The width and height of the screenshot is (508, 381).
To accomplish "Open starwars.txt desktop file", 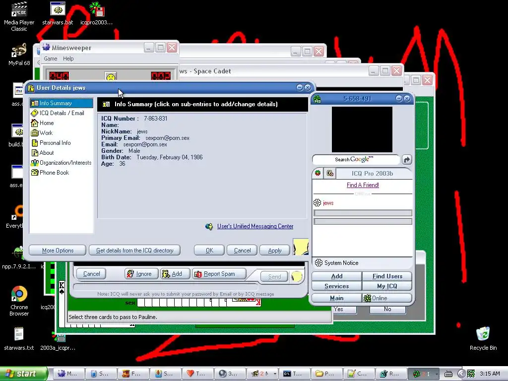I will (x=19, y=339).
